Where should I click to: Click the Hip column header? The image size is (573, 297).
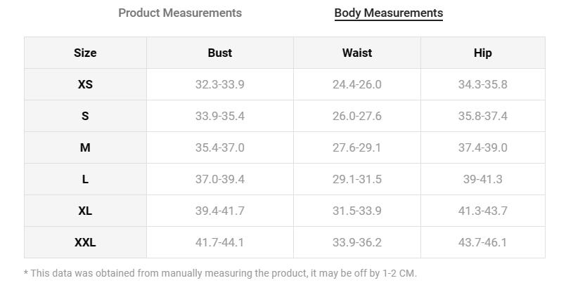(482, 53)
